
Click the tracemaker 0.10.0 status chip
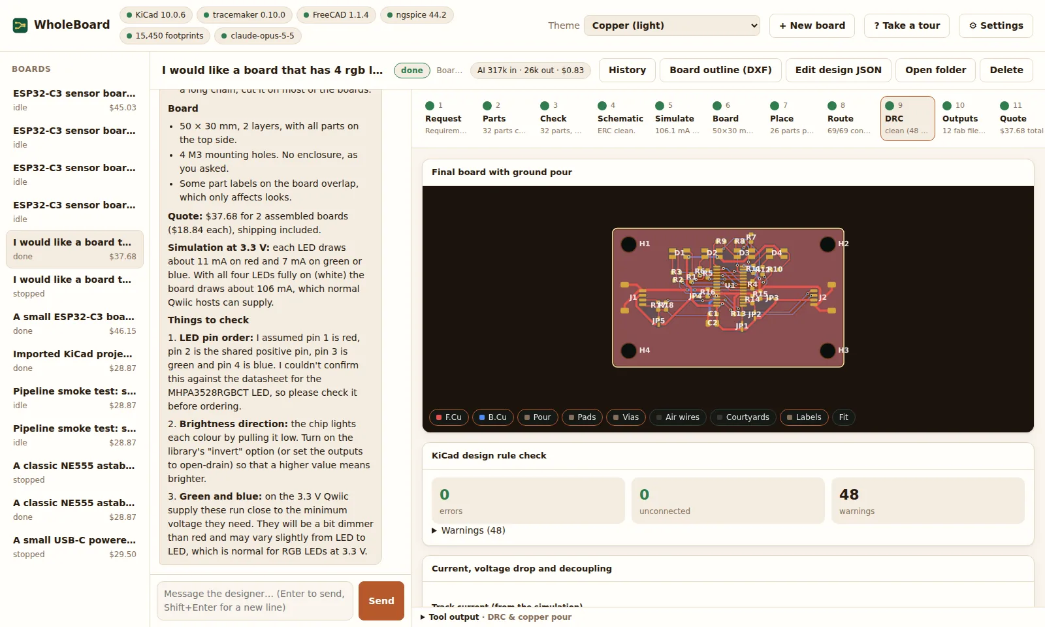tap(244, 15)
